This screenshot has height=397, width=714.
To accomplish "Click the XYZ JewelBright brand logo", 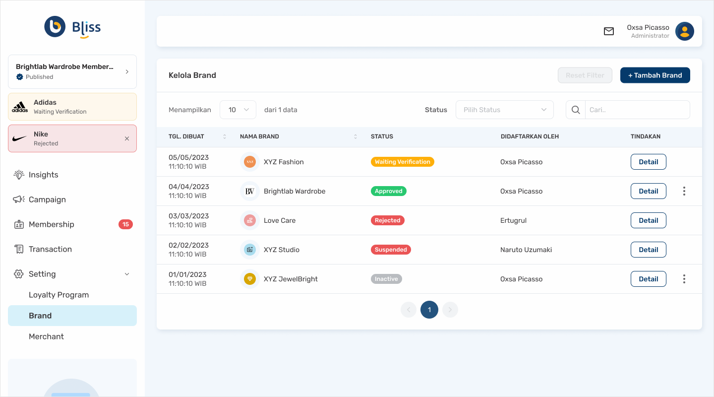I will 250,279.
